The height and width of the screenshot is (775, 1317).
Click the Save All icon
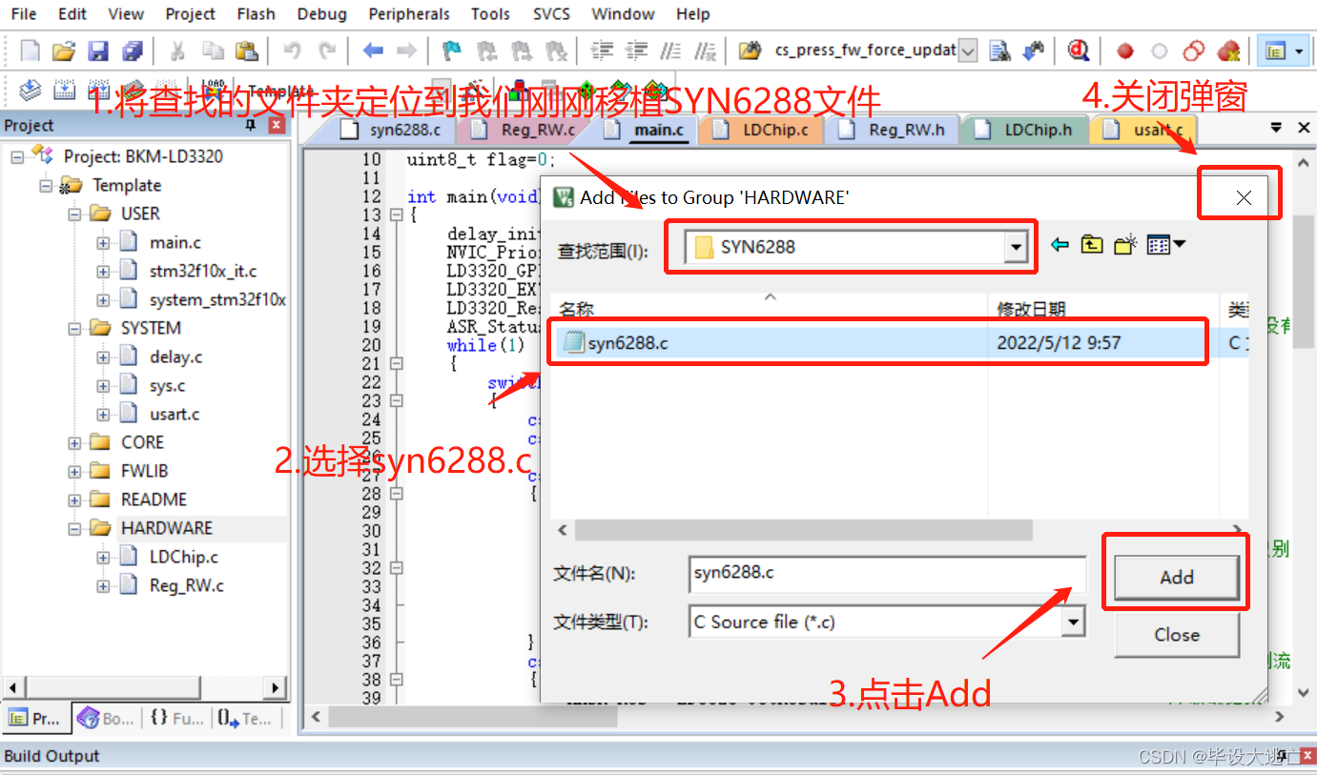133,51
